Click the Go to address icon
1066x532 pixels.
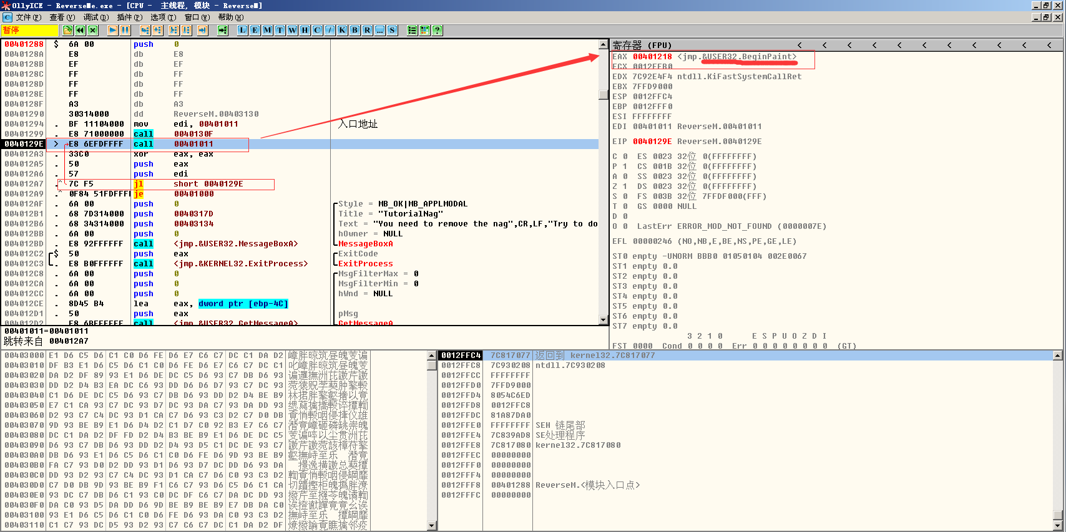[x=222, y=30]
